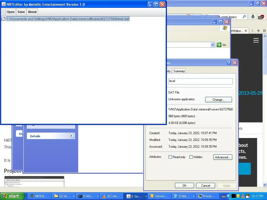Click the black square tray icon
This screenshot has width=267, height=200.
[x=233, y=196]
